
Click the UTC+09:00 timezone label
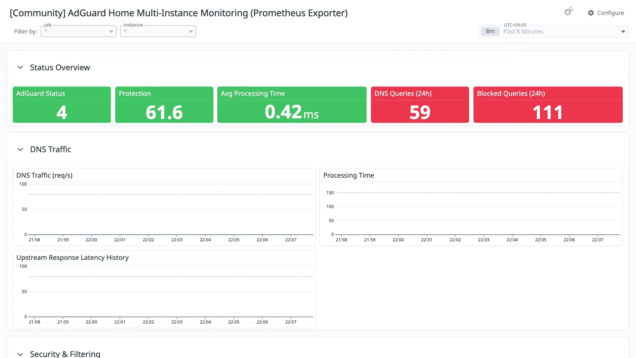click(515, 25)
